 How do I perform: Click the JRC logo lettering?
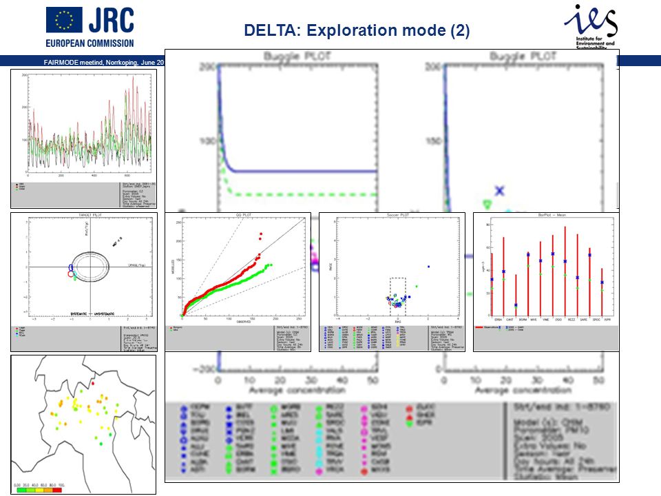click(x=112, y=20)
